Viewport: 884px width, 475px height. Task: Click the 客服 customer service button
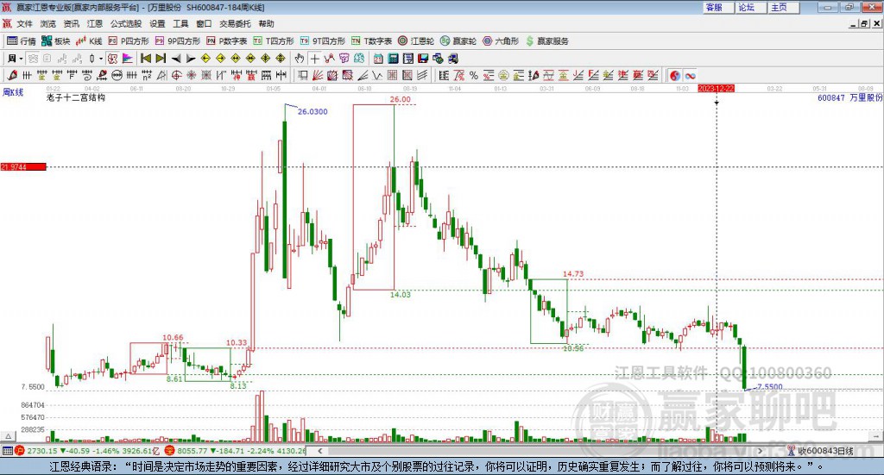(x=719, y=7)
